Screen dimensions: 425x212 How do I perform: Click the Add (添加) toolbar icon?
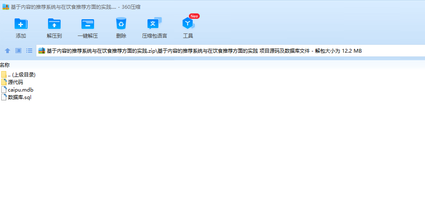[x=21, y=24]
